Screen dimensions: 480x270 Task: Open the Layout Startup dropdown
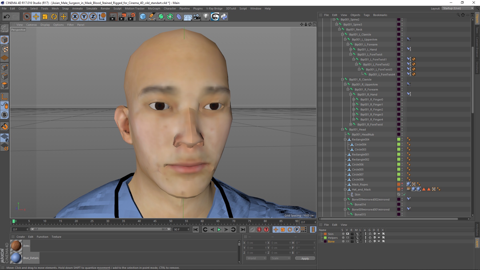pos(458,8)
